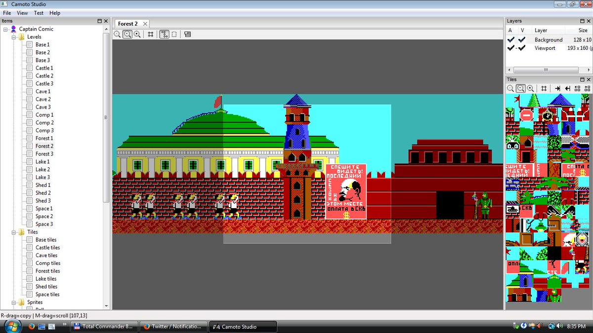Toggle visibility of the Background layer
The image size is (593, 333).
522,39
